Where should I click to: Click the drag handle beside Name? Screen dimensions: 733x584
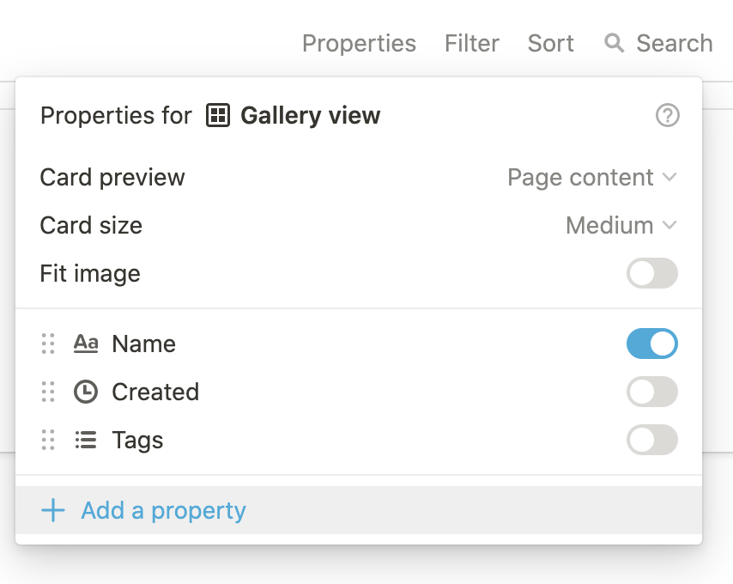pyautogui.click(x=48, y=344)
